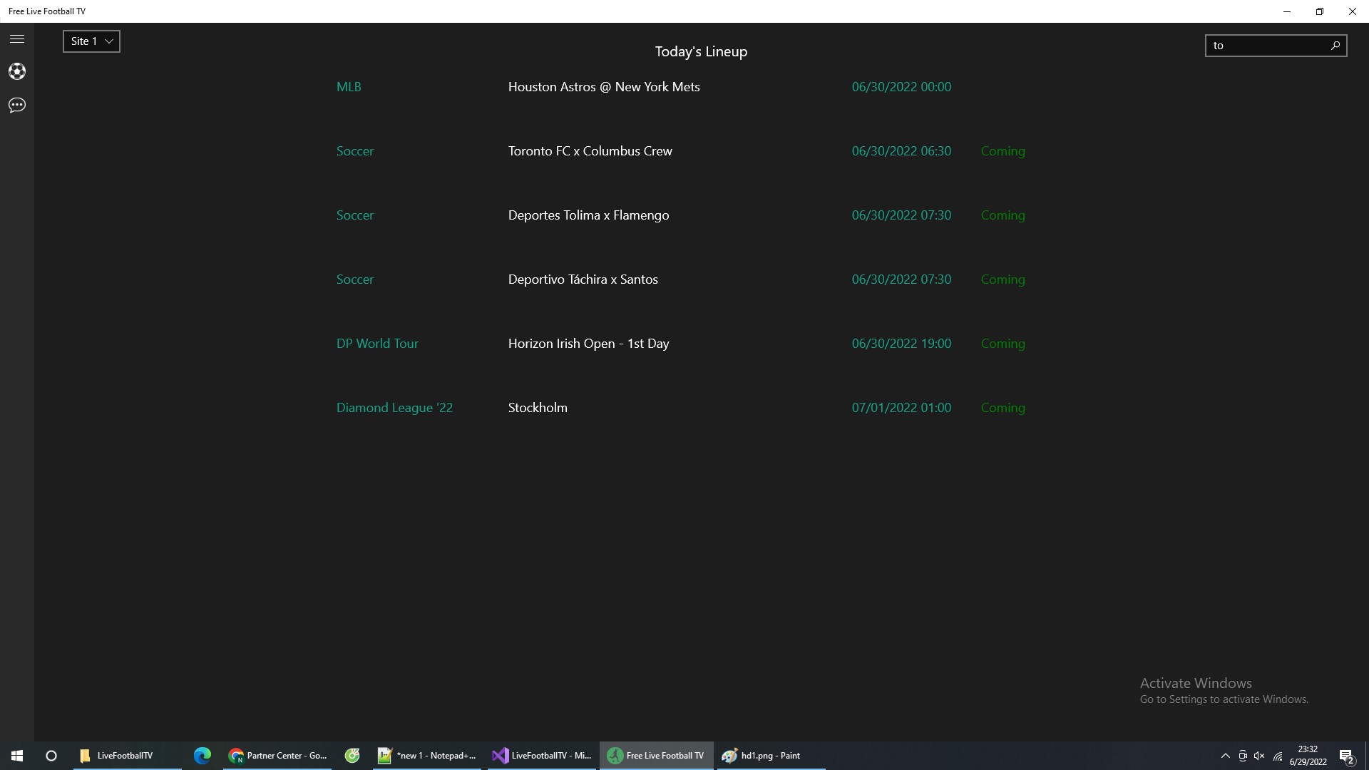
Task: Open Microsoft Edge from taskbar
Action: pyautogui.click(x=202, y=756)
